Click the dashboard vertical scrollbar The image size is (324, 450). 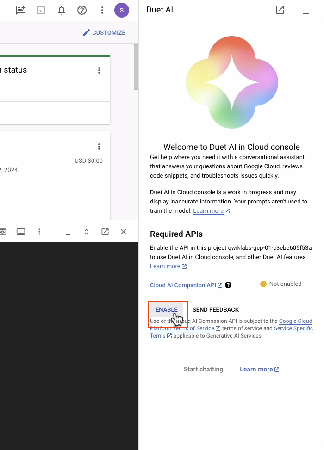coord(136,67)
